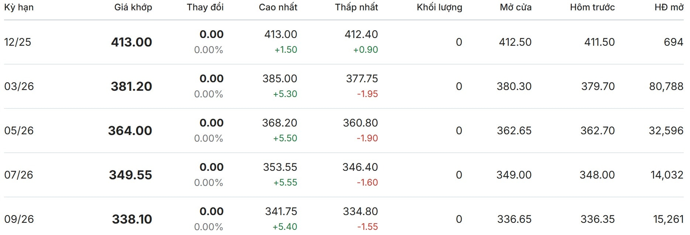Screen dimensions: 690x235
Task: Sort by the "Giá khớp" column header
Action: [133, 7]
